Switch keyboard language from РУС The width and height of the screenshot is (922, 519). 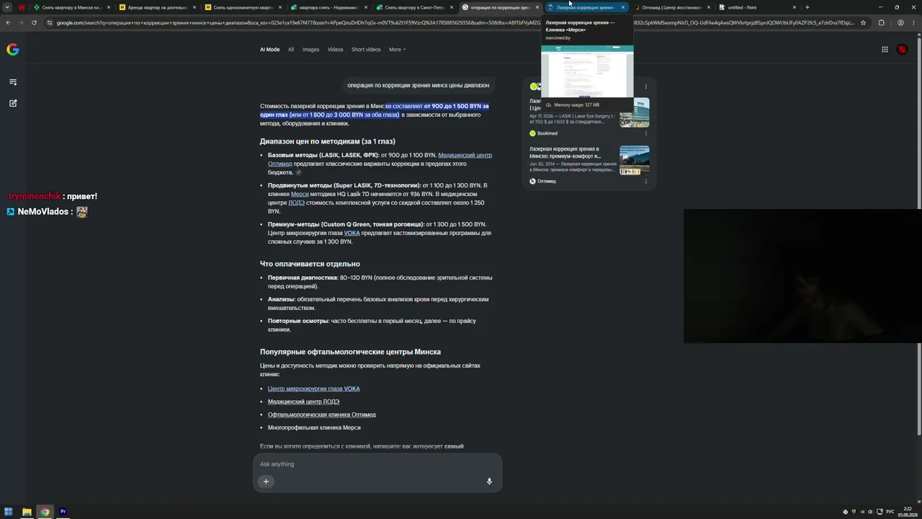tap(890, 512)
